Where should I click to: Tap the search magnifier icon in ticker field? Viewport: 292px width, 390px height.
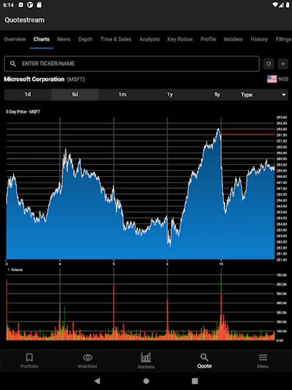pos(13,64)
